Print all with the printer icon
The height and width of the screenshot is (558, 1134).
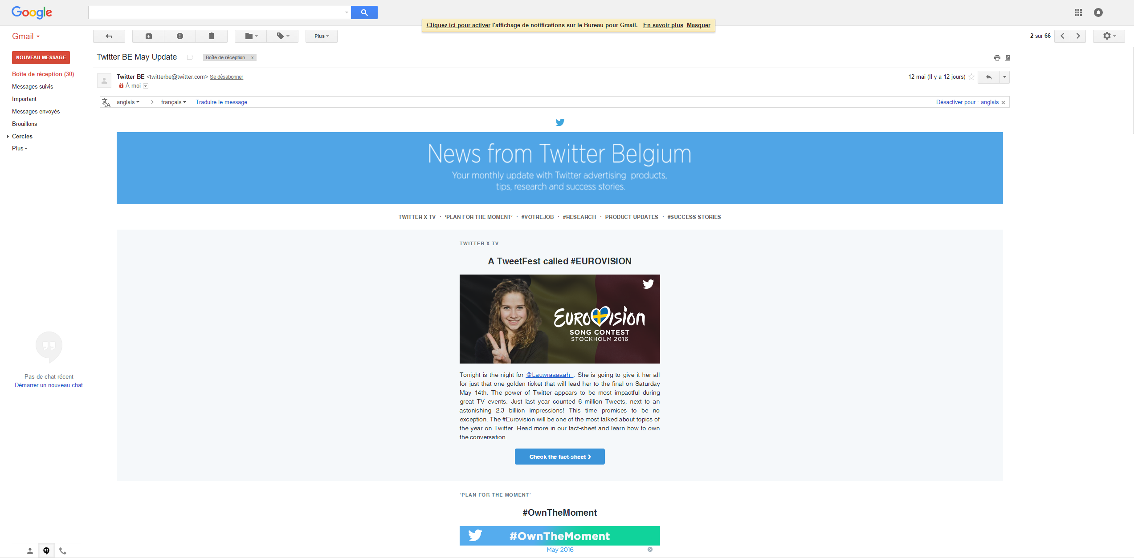[x=997, y=58]
